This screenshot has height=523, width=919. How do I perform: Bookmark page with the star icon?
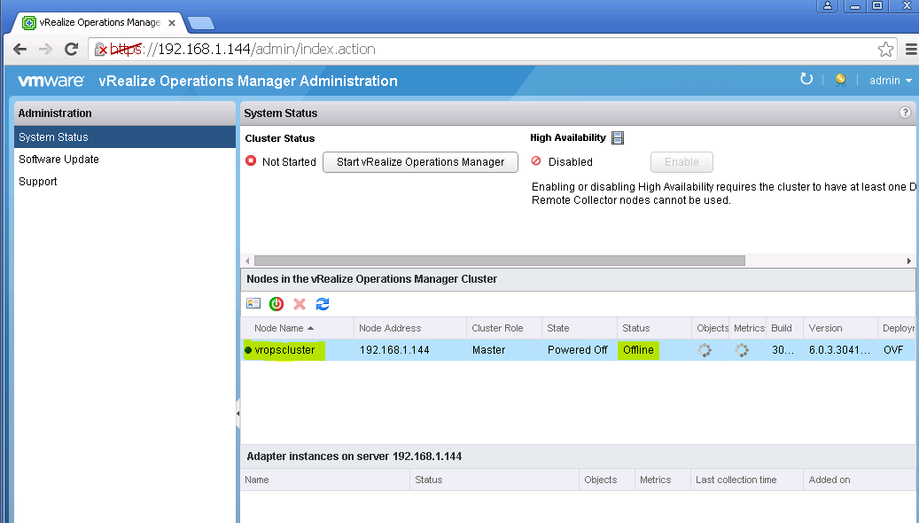pyautogui.click(x=885, y=50)
